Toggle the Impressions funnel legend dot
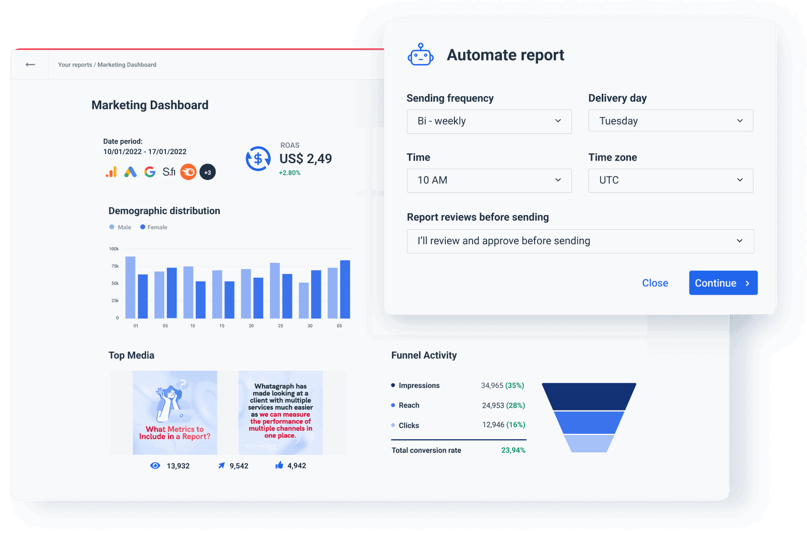This screenshot has height=533, width=807. [x=392, y=385]
